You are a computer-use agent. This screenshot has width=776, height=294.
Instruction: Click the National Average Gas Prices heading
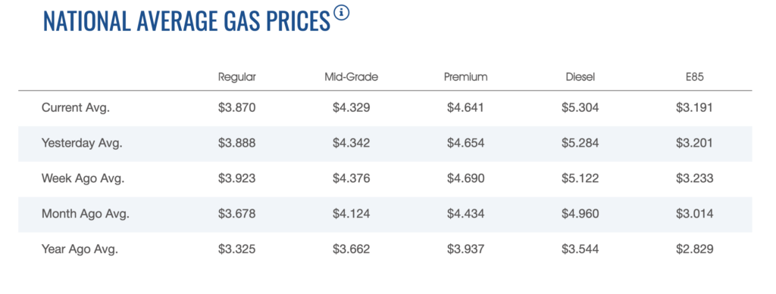pyautogui.click(x=186, y=20)
